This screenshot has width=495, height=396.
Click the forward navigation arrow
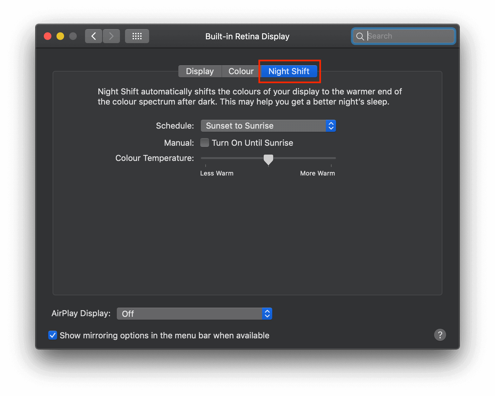coord(111,36)
